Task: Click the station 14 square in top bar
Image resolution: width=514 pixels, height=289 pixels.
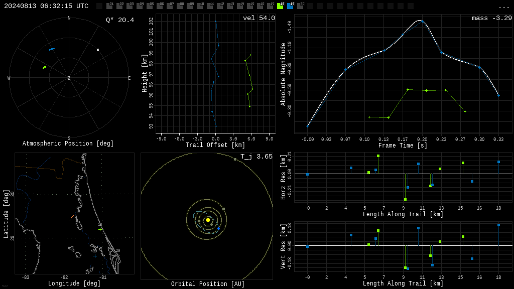Action: coord(240,6)
